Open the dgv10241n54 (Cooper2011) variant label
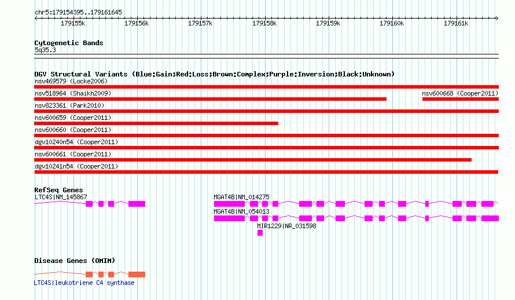The image size is (515, 300). [x=76, y=166]
